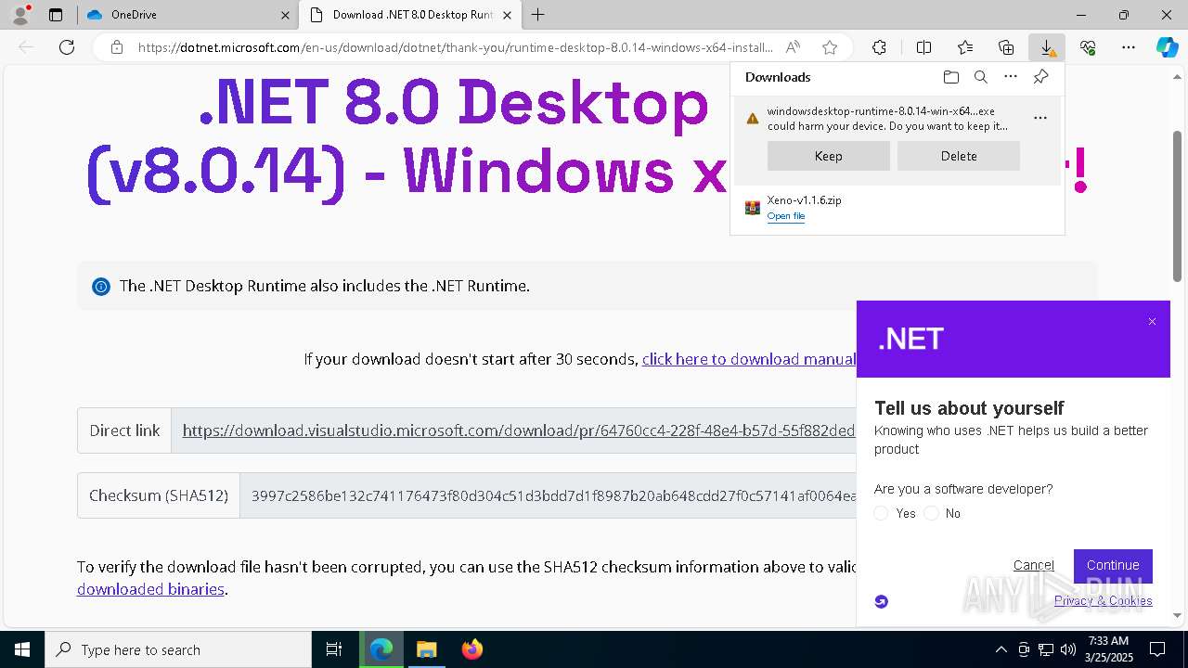Select No for software developer question
Screen dimensions: 1188x668
click(x=931, y=513)
